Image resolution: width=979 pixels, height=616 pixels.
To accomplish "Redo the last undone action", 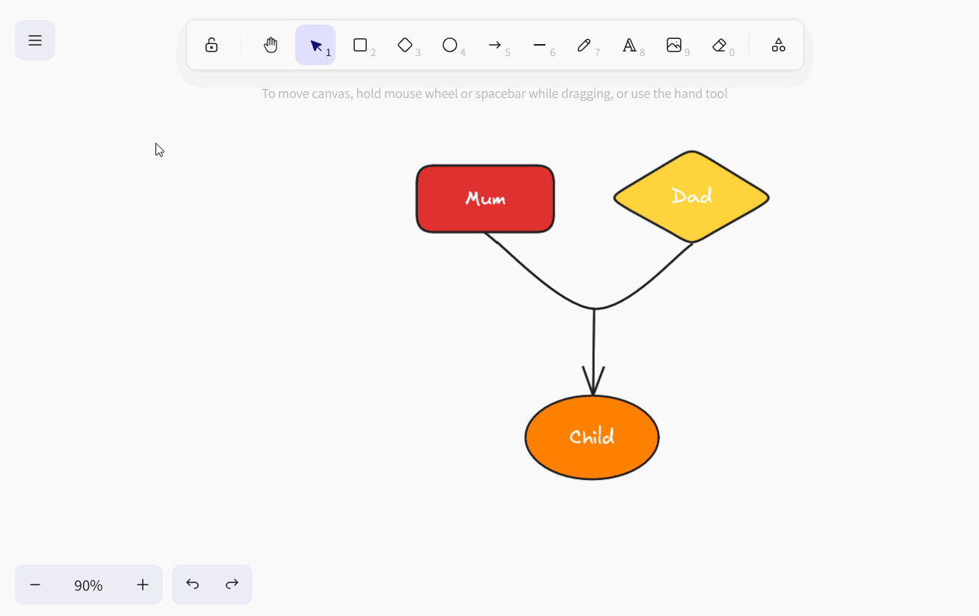I will pyautogui.click(x=232, y=585).
